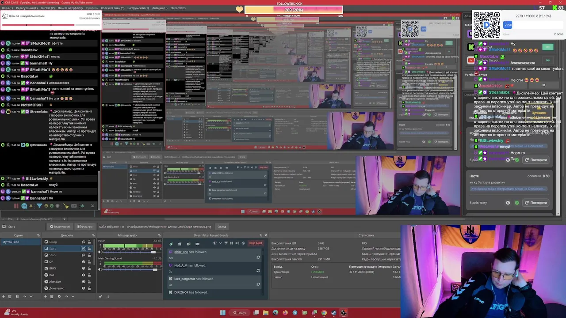Show the hidden Stop source
The height and width of the screenshot is (318, 566).
84,255
